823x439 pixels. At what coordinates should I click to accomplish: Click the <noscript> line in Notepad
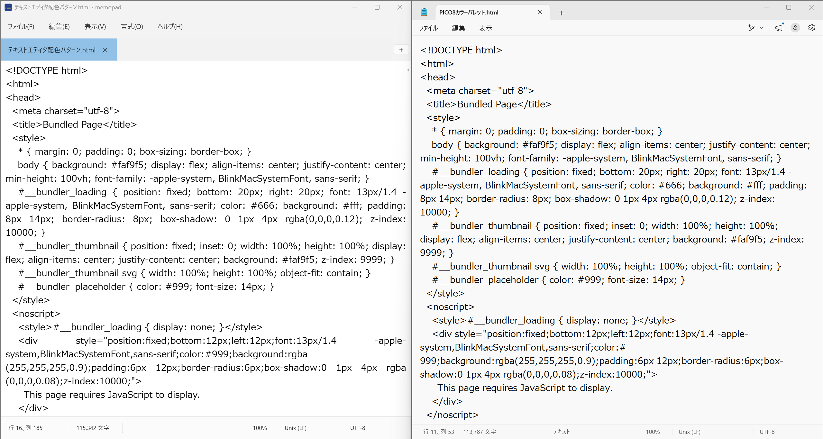pyautogui.click(x=450, y=307)
